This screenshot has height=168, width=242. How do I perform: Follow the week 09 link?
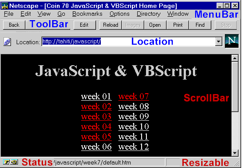(134, 116)
